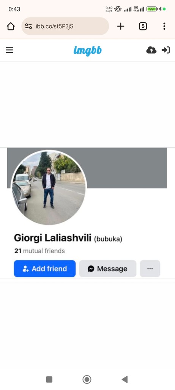Tap the Android back triangle button
The width and height of the screenshot is (175, 390).
coord(125,379)
